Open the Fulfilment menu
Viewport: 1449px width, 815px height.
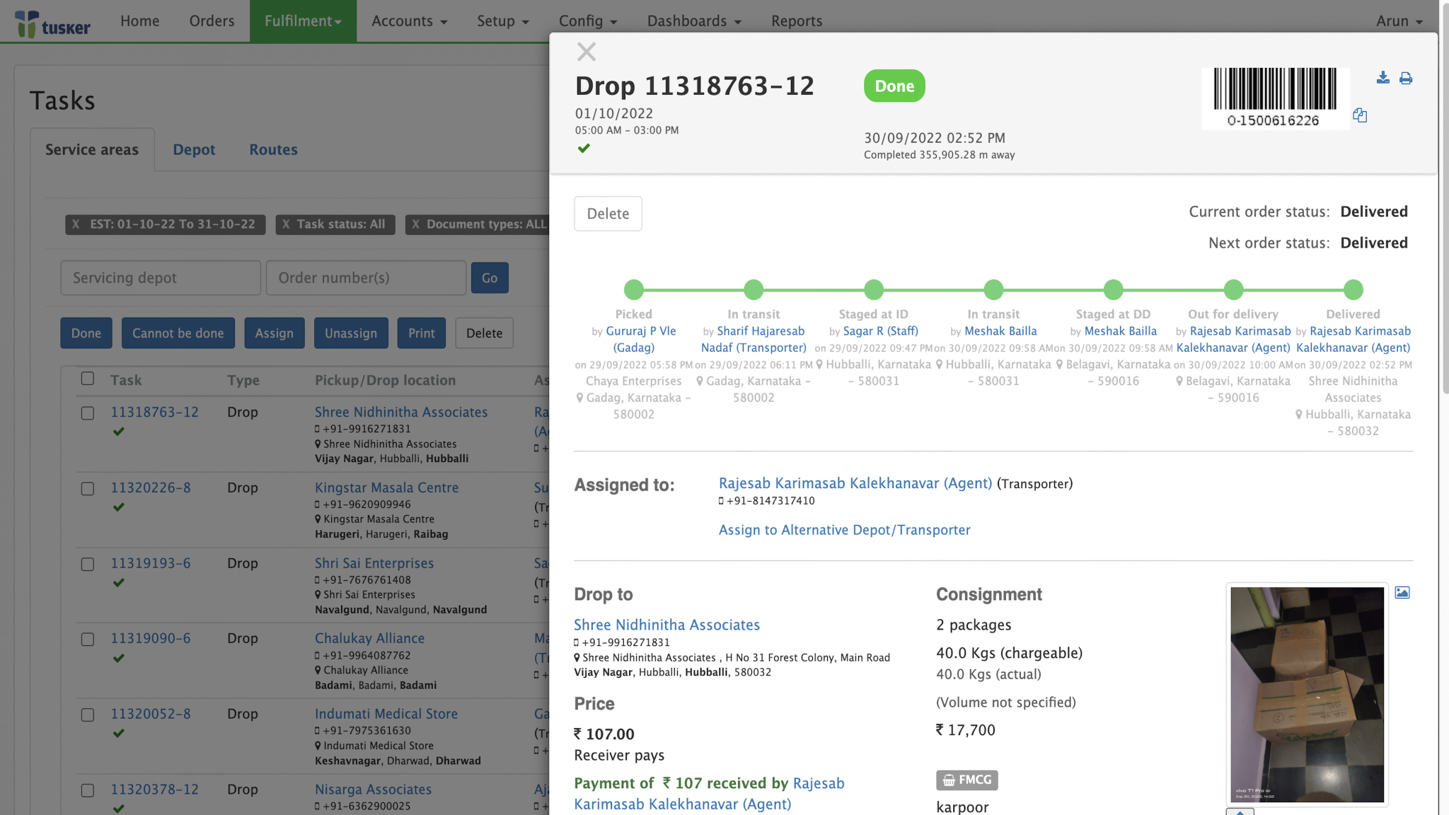[x=303, y=21]
